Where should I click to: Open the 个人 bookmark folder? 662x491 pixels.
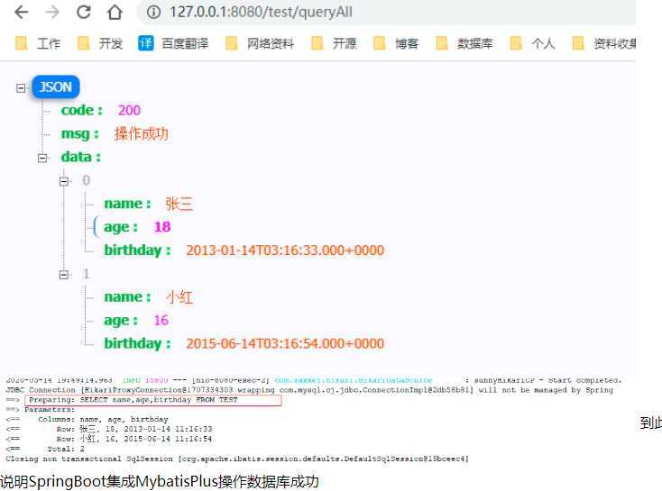pyautogui.click(x=532, y=43)
